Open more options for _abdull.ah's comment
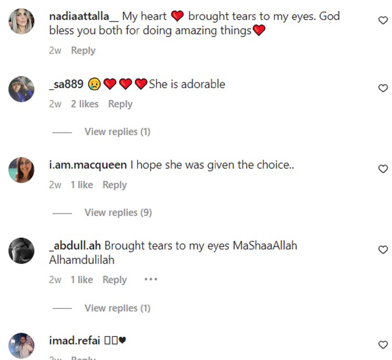 pos(151,279)
